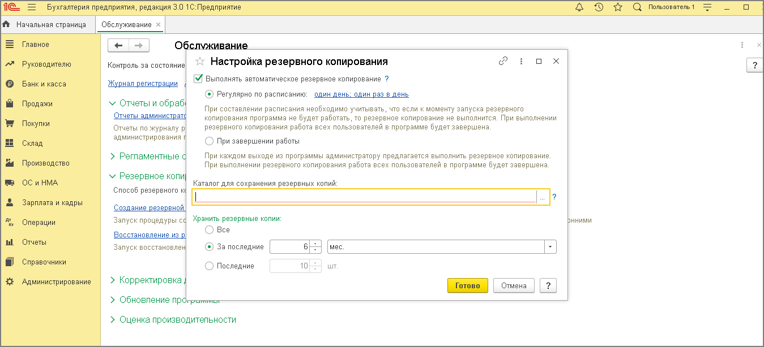Click the Руководителю chart icon
764x347 pixels.
tap(9, 64)
